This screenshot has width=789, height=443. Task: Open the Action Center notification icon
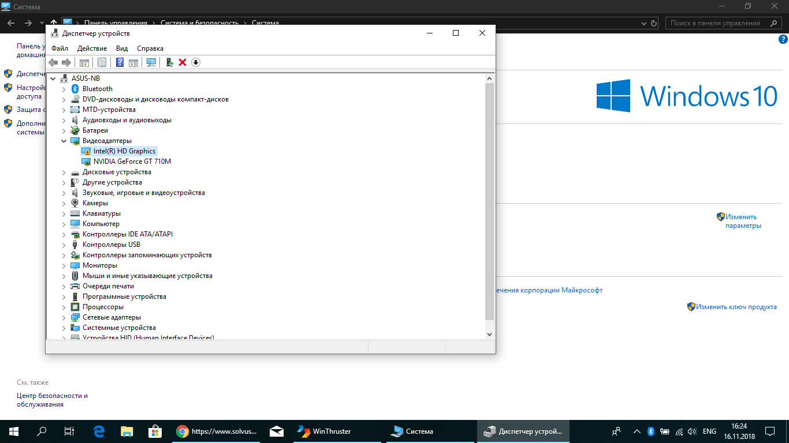click(x=770, y=431)
